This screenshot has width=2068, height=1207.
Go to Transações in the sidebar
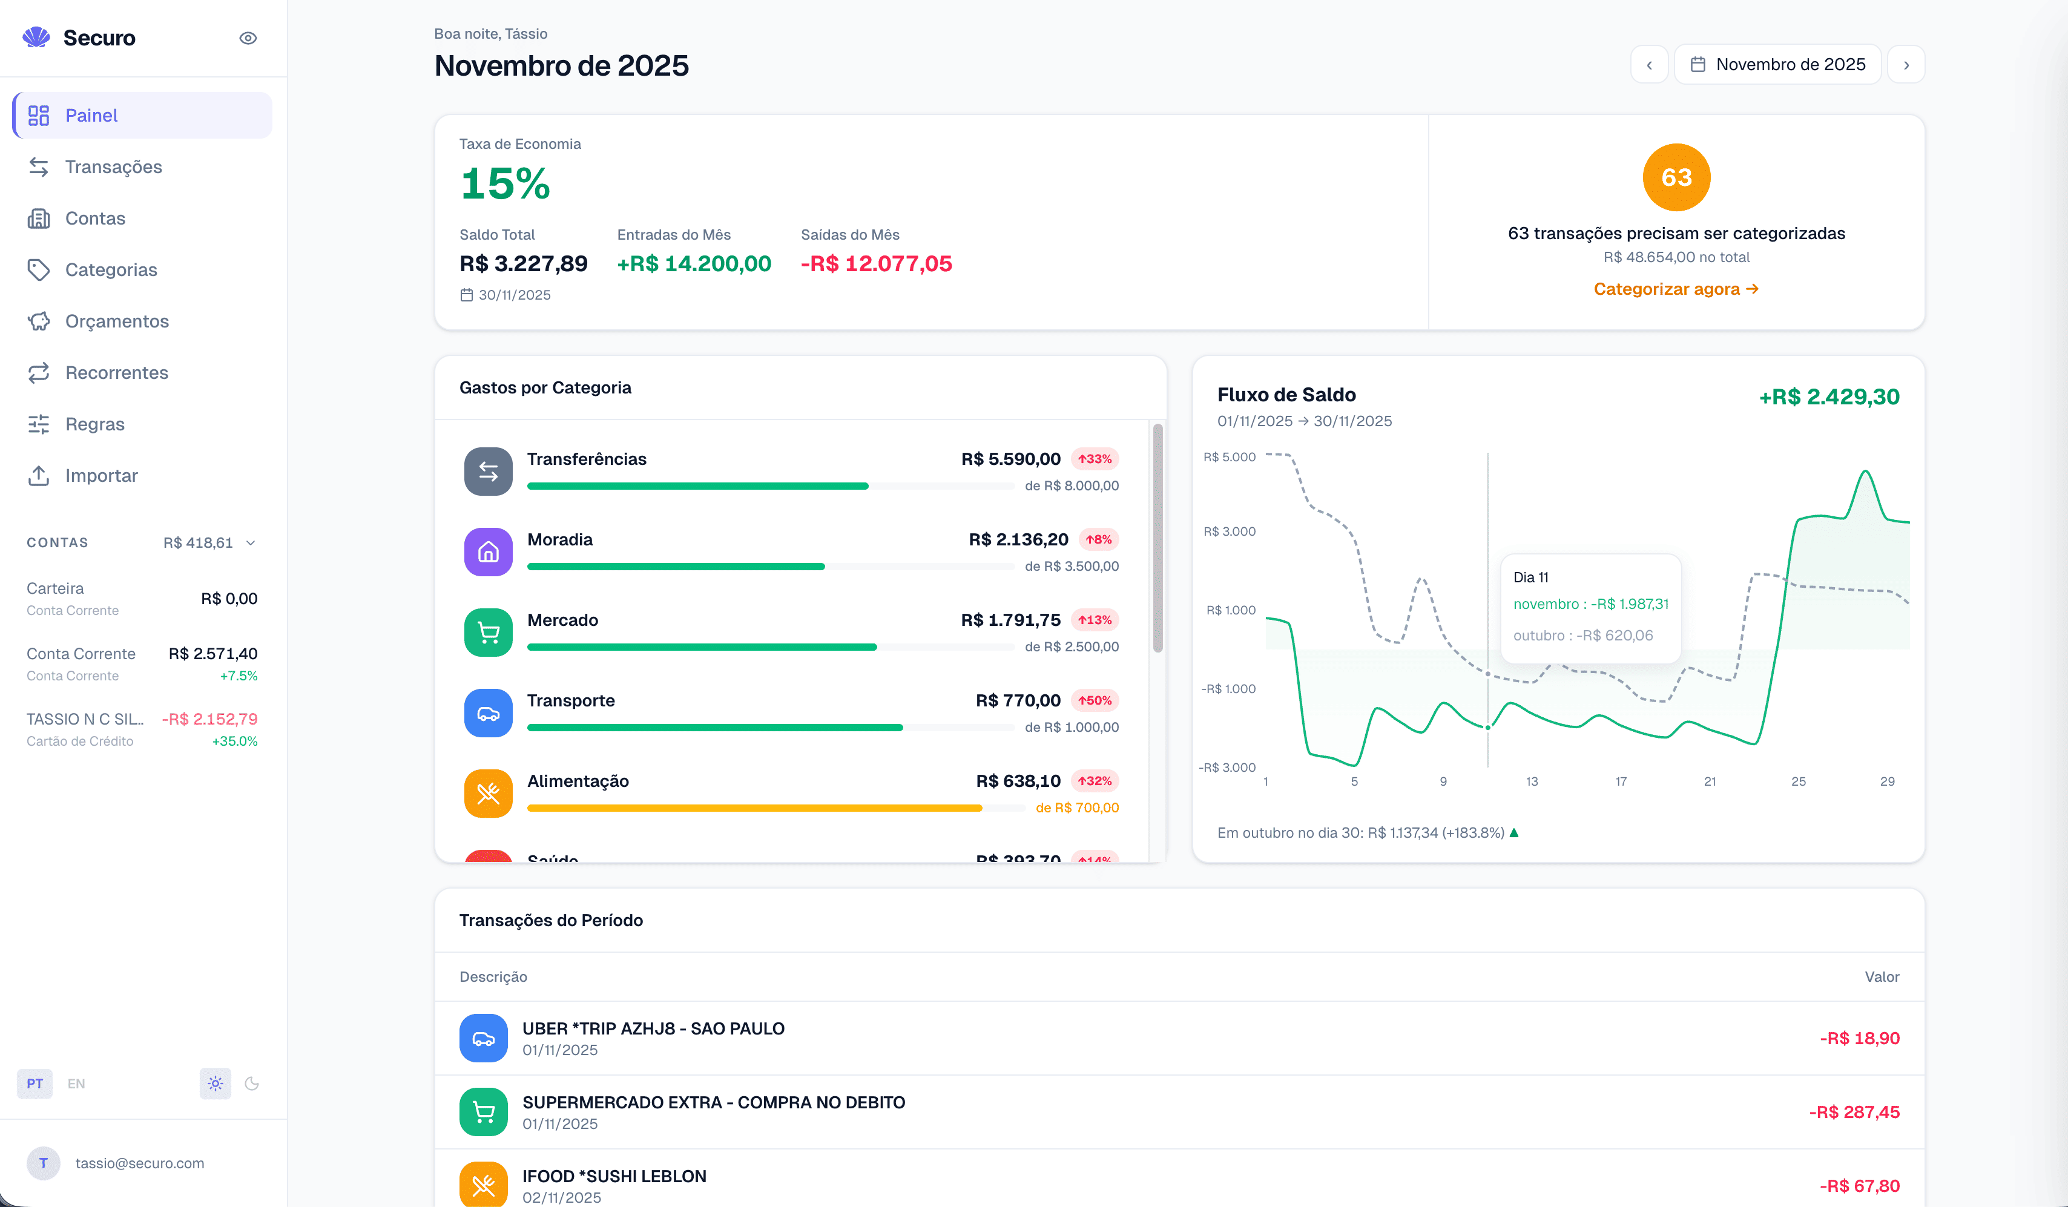[143, 166]
